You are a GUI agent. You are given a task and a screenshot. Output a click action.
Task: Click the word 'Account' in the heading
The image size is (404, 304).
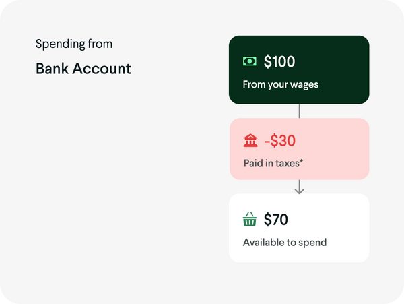point(103,69)
